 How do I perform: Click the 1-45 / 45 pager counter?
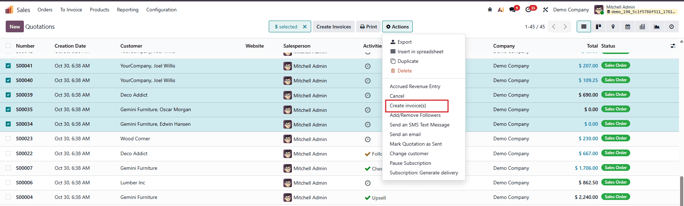[535, 27]
